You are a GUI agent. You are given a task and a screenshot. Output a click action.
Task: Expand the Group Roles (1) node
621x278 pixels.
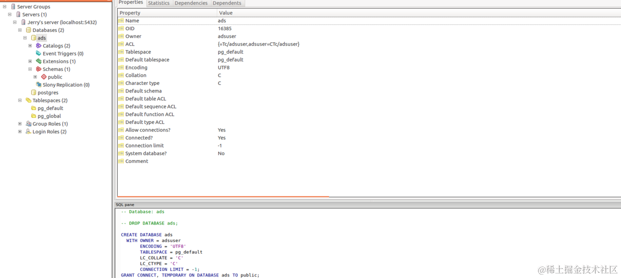(20, 124)
